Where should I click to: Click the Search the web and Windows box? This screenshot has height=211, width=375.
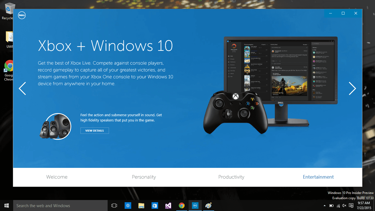coord(60,205)
